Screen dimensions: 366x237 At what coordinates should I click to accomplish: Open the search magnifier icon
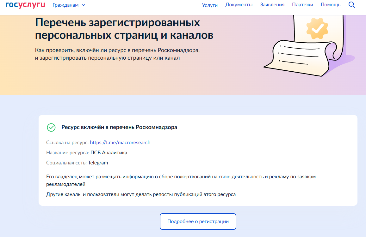[x=351, y=5]
